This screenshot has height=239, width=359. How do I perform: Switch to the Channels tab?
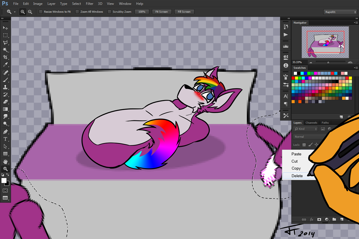click(x=311, y=123)
